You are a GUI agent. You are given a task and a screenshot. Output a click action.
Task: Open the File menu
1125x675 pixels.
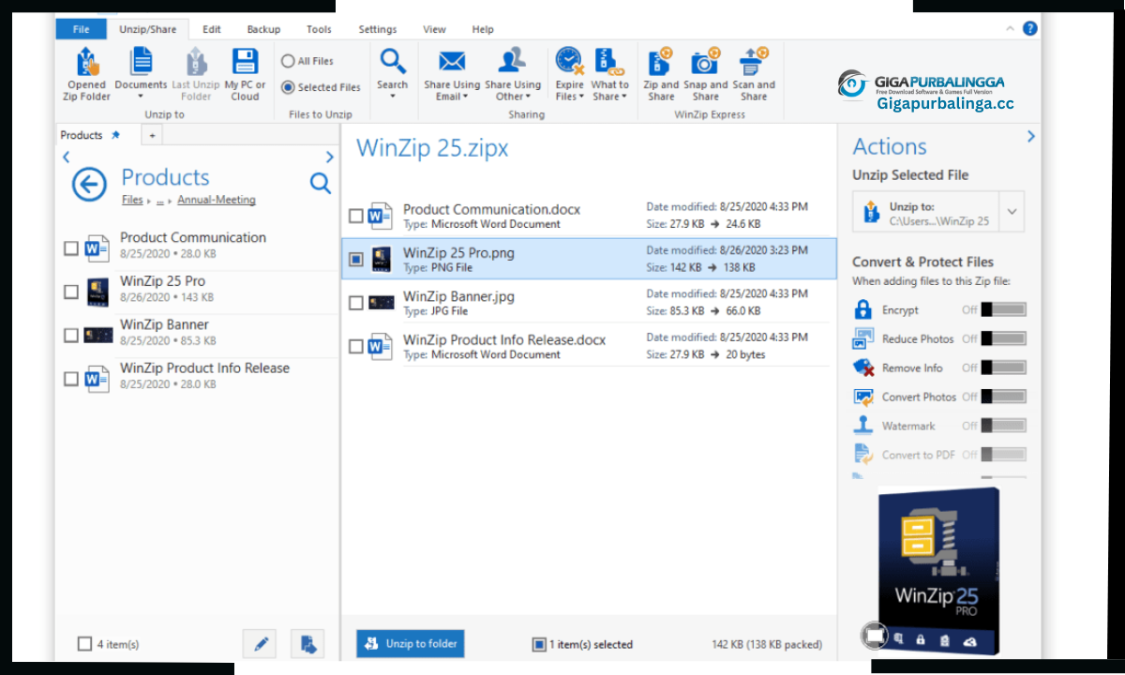82,29
